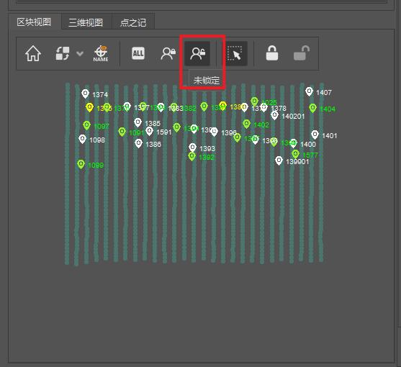Select control point marker 1098
The image size is (401, 367).
(82, 139)
